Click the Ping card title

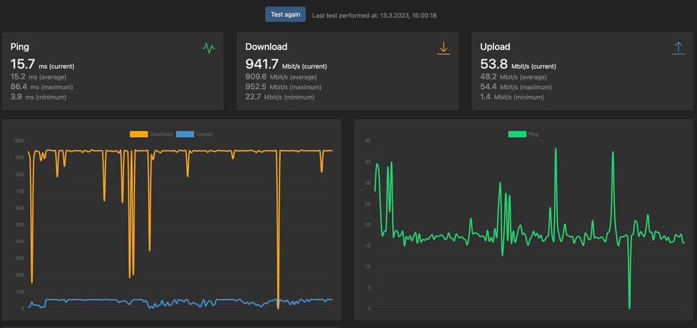(20, 47)
